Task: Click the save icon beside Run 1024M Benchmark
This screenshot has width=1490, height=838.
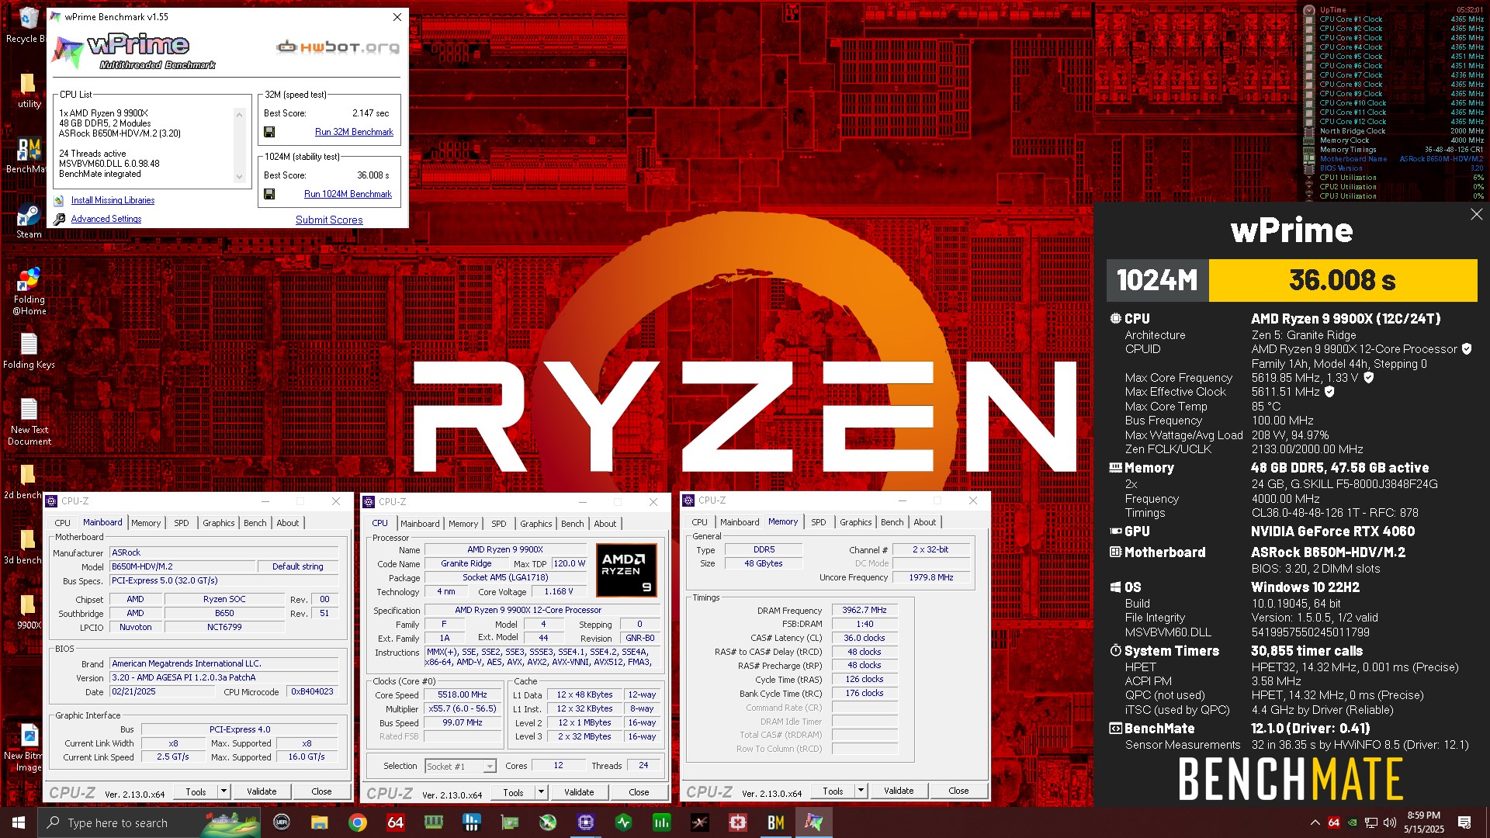Action: 269,194
